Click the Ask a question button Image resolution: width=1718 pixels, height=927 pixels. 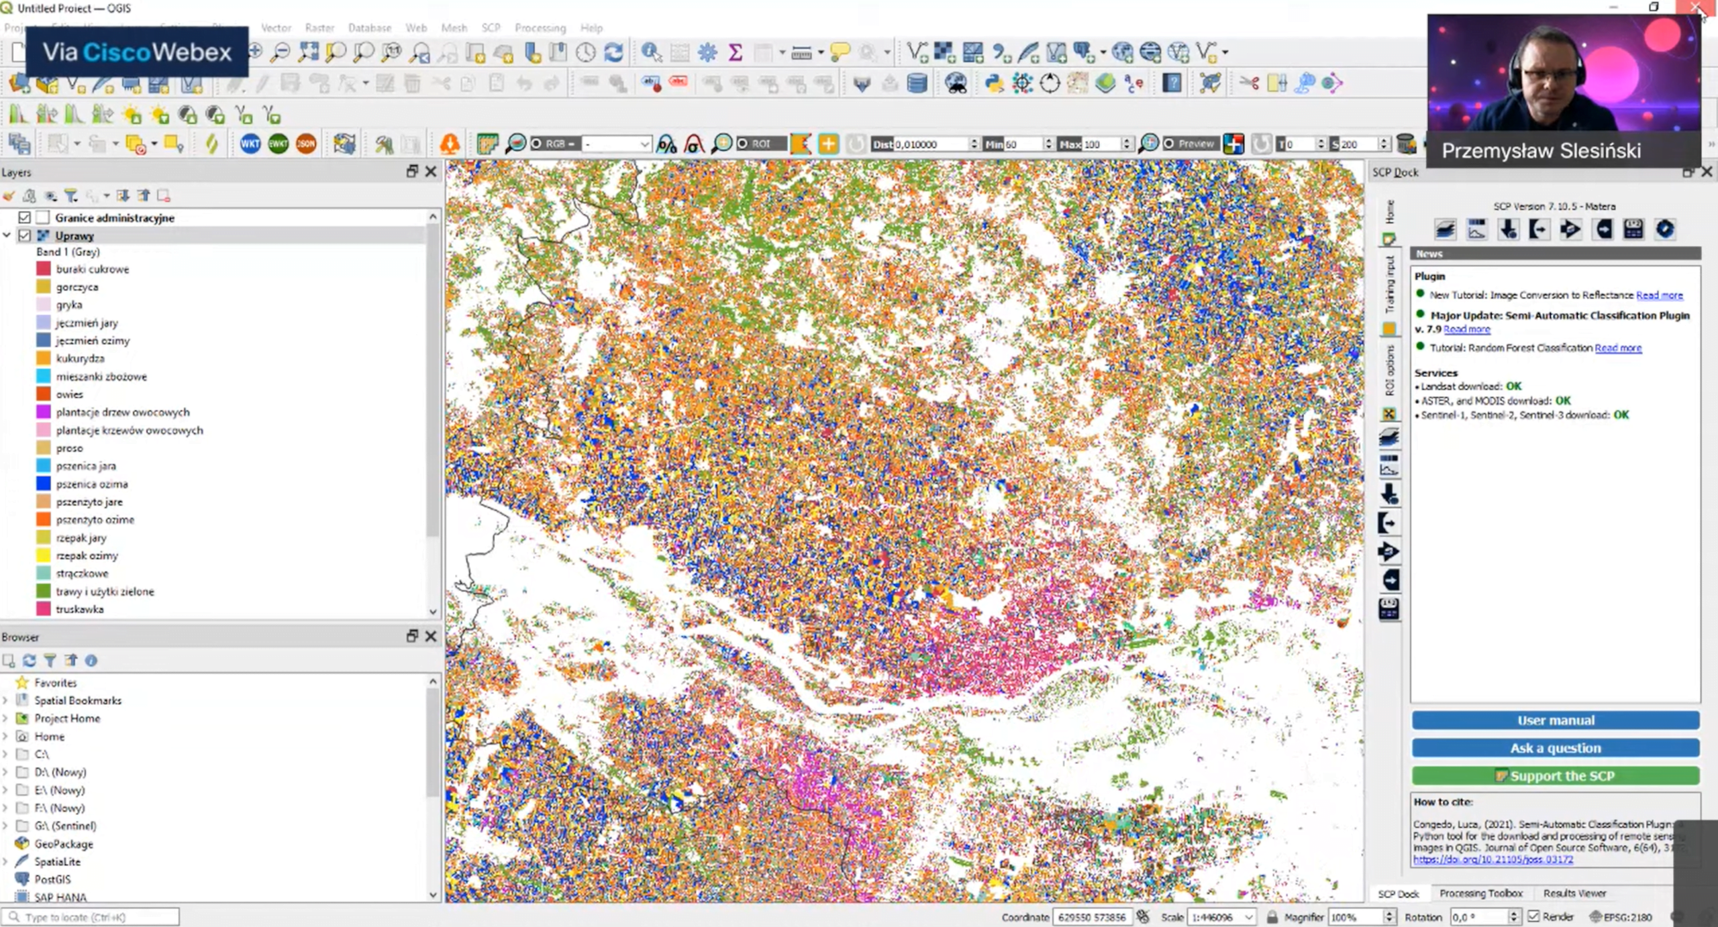1555,748
